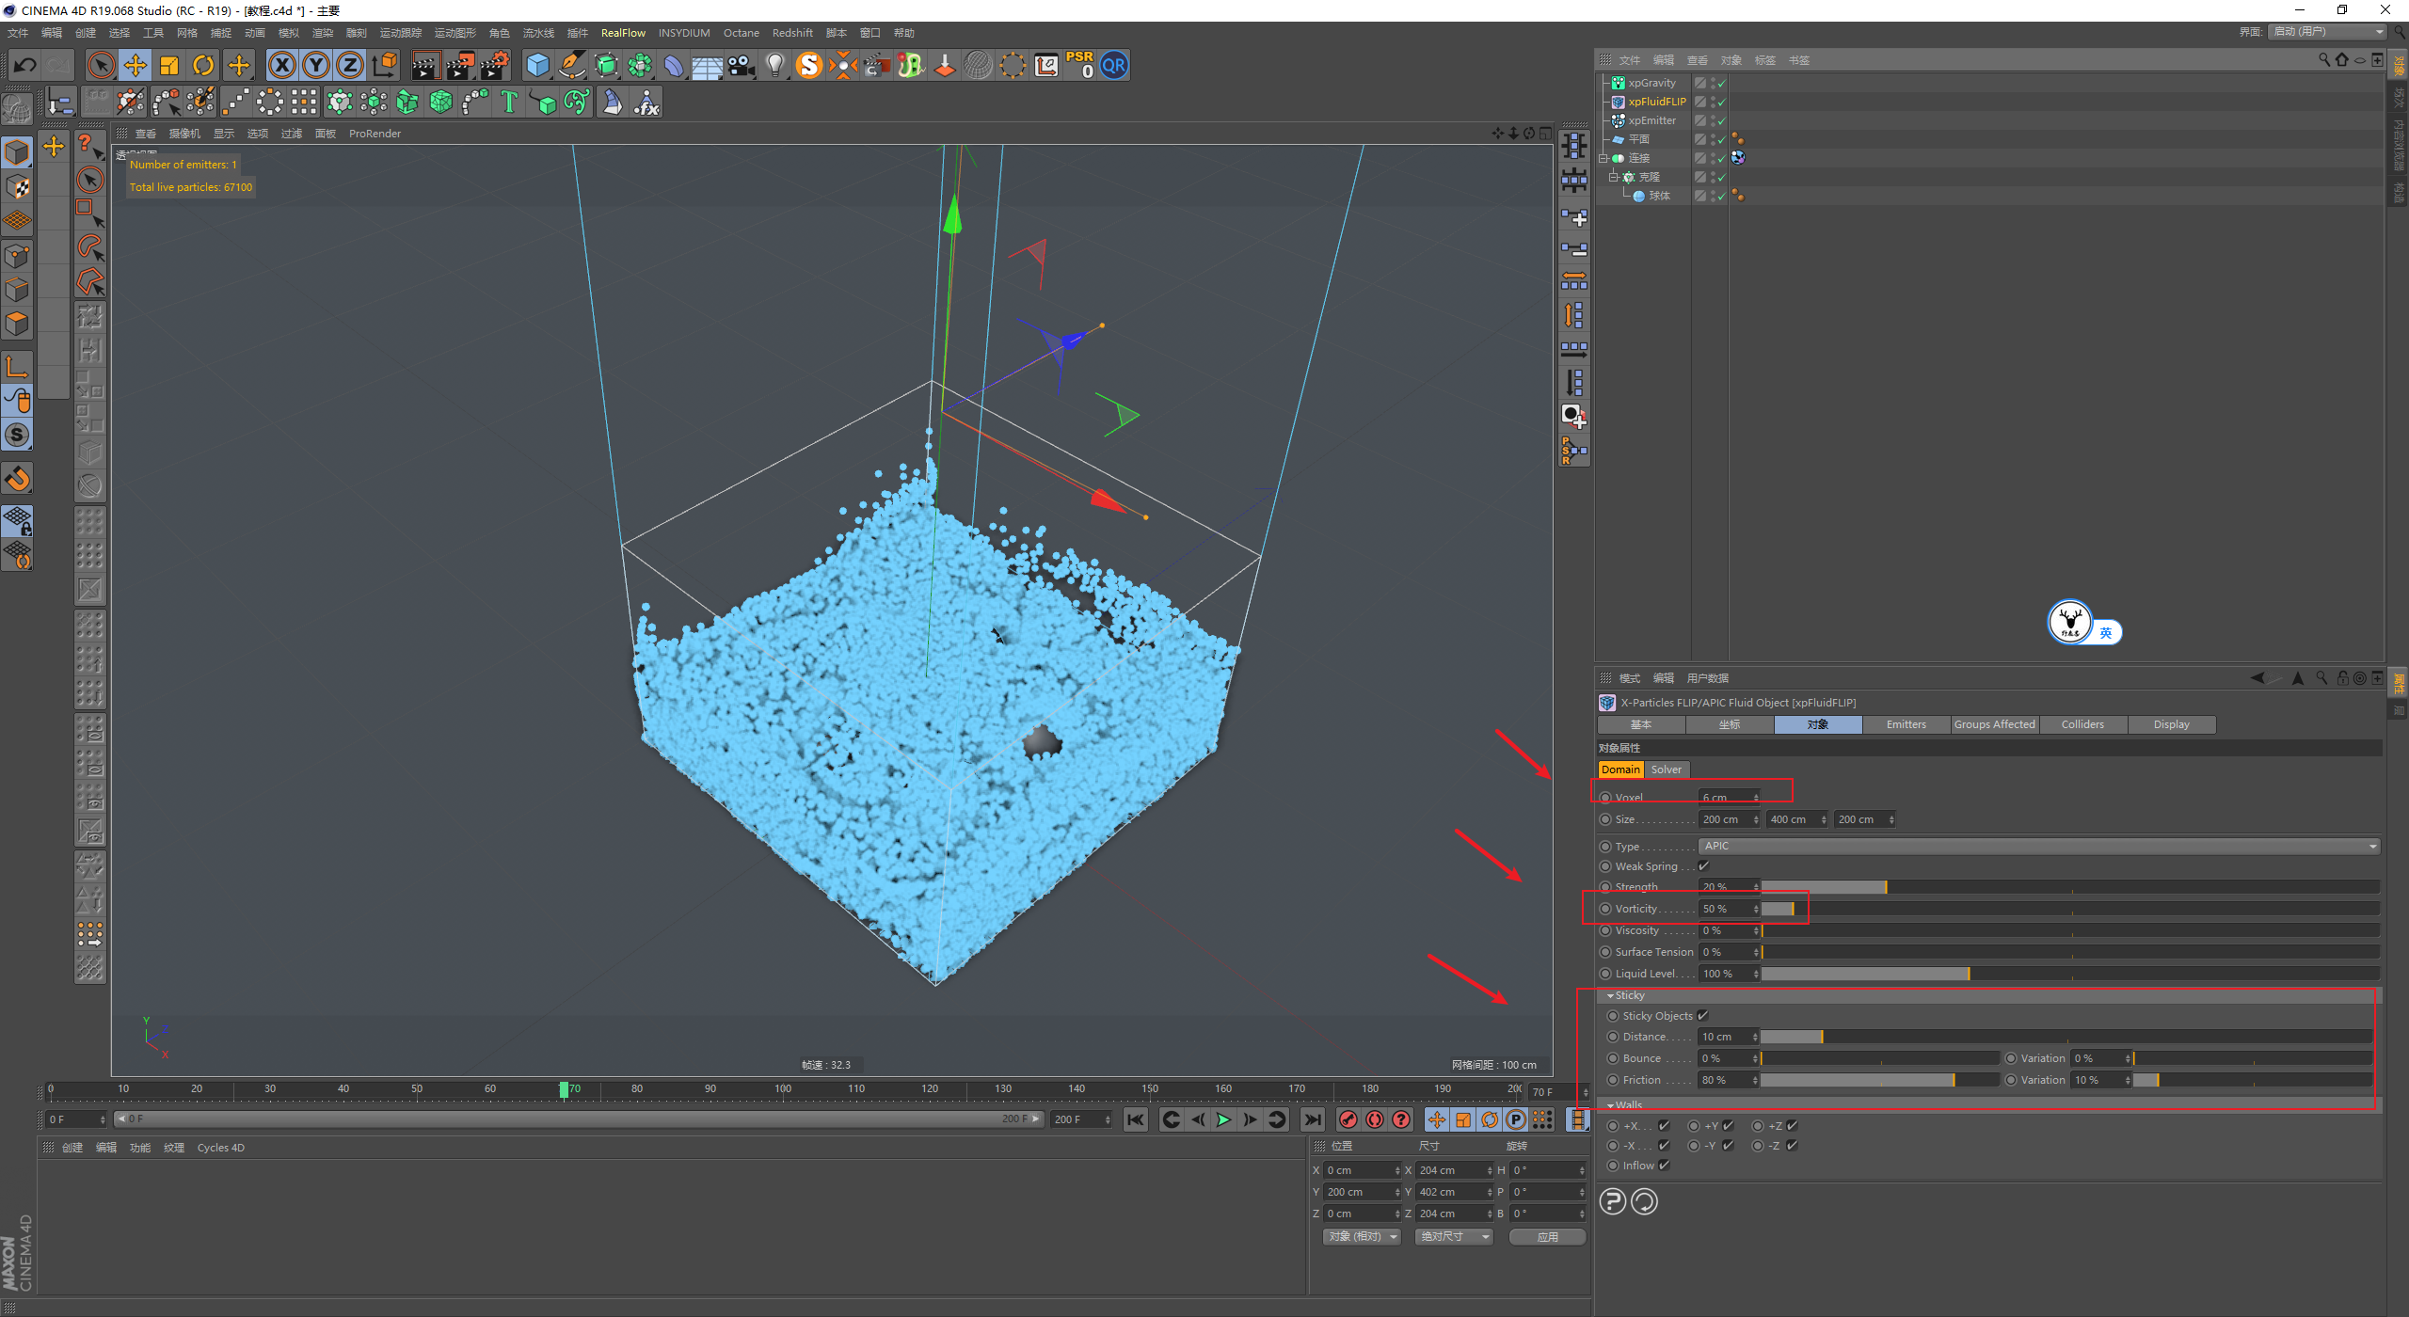This screenshot has width=2409, height=1317.
Task: Select the Move tool icon
Action: tap(136, 65)
